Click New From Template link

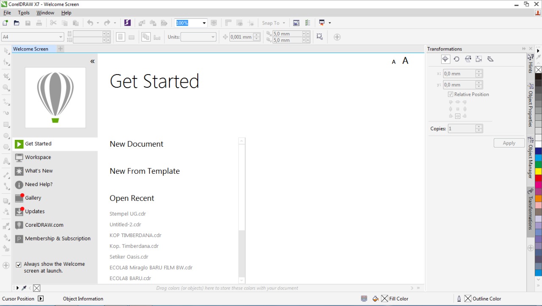click(x=144, y=171)
